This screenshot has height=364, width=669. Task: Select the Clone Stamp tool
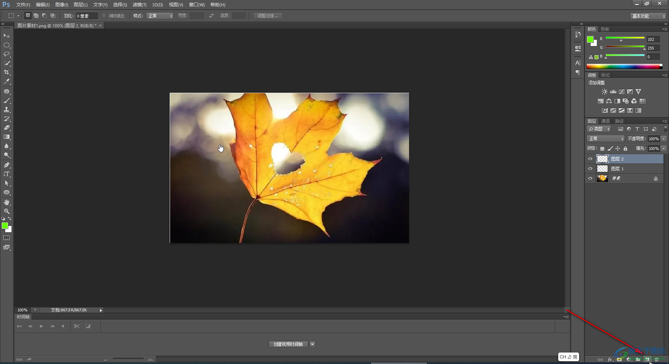[7, 110]
